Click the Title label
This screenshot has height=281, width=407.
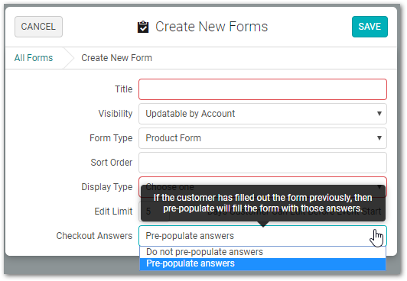[124, 89]
